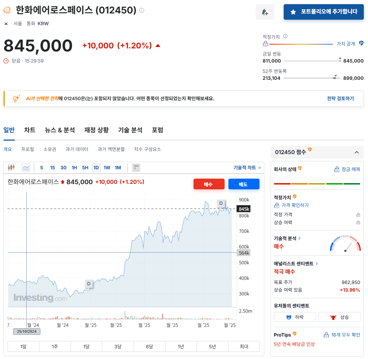
Task: Click the alert bell icon button
Action: tap(265, 12)
